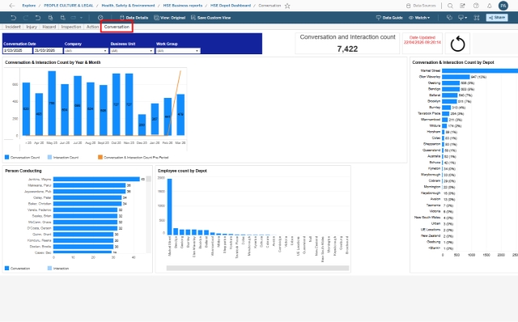The image size is (518, 322).
Task: Click the Conversation Date end field
Action: coord(48,51)
